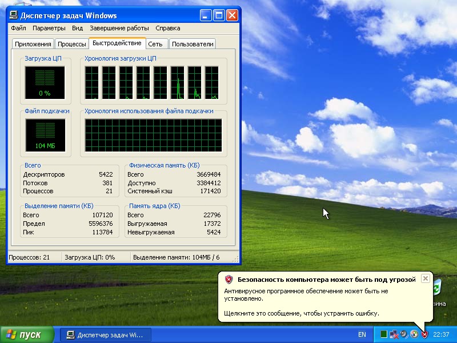This screenshot has height=343, width=457.
Task: Open the Справка menu
Action: (168, 28)
